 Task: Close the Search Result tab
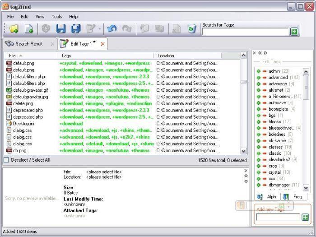pos(52,44)
